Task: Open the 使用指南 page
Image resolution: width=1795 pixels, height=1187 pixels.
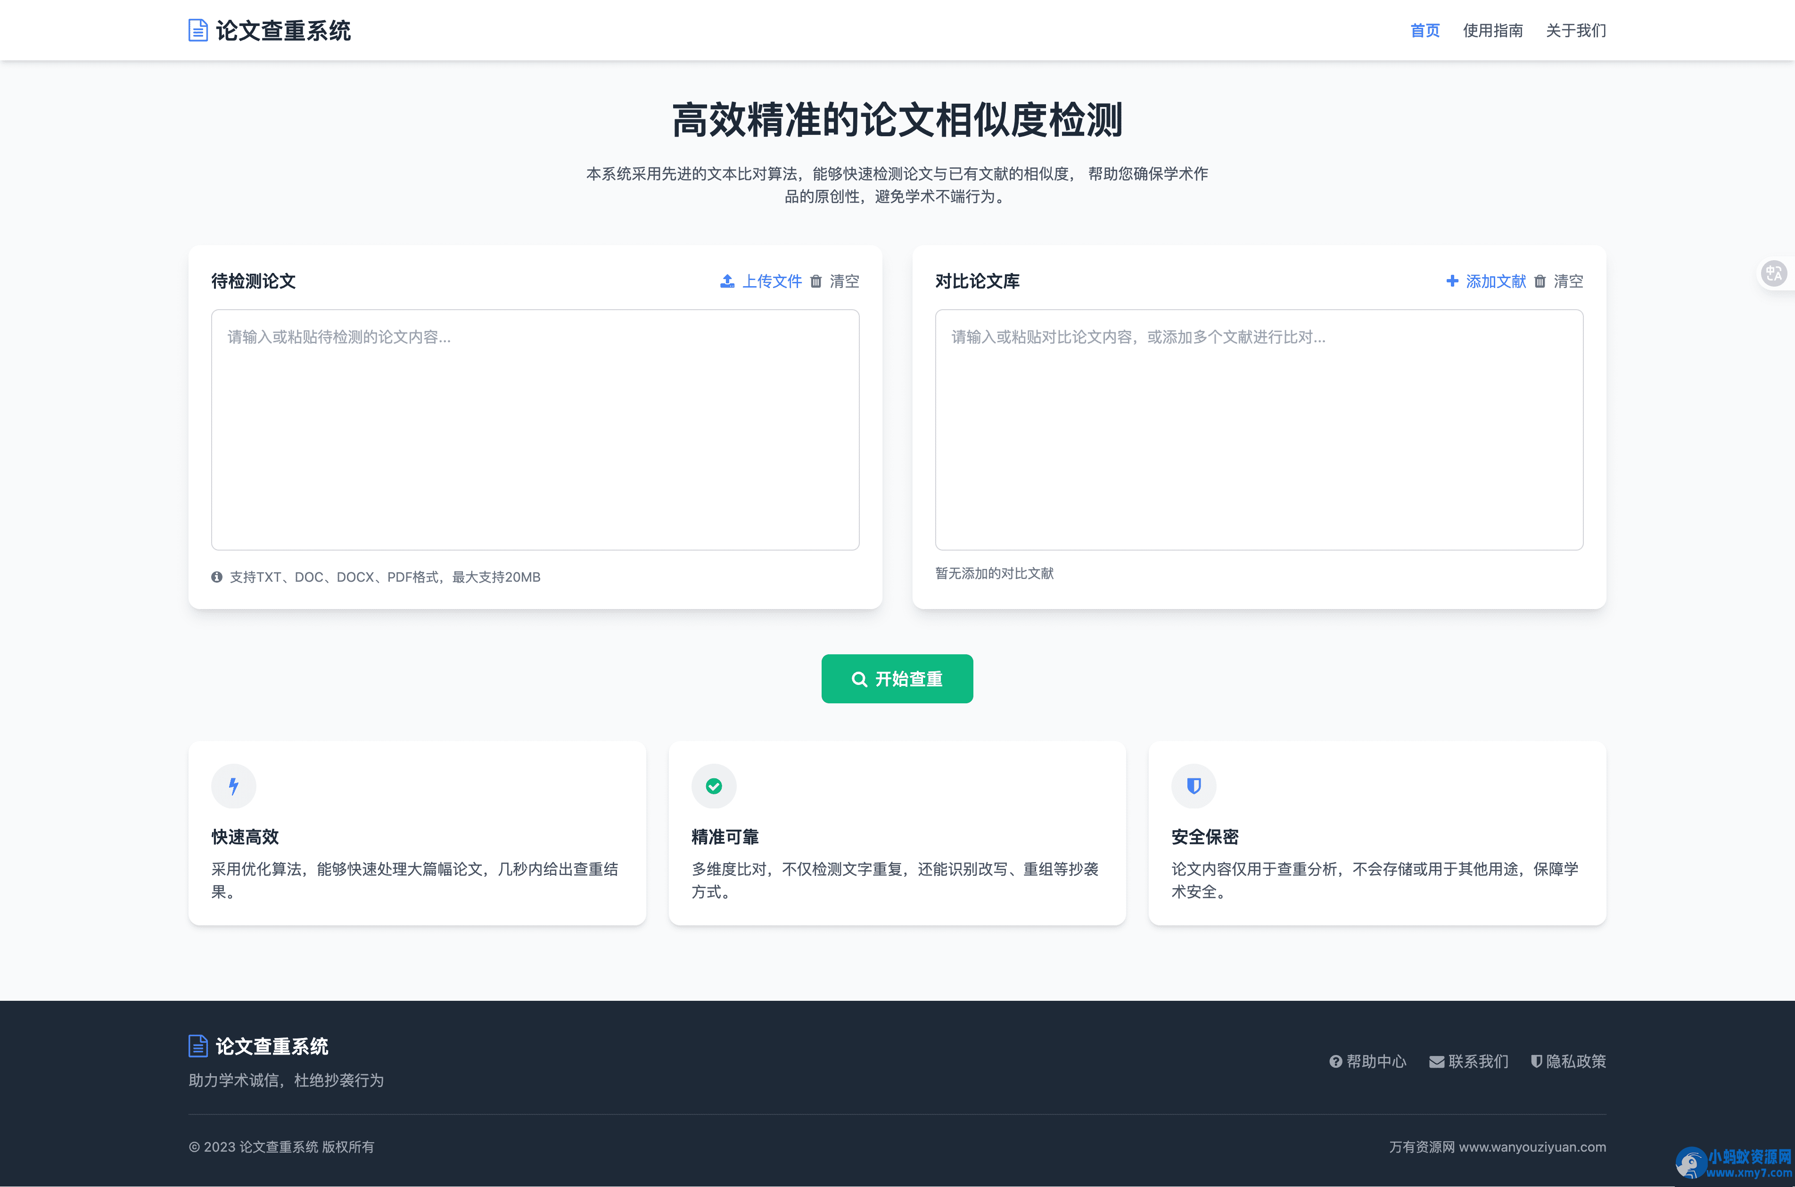Action: coord(1493,30)
